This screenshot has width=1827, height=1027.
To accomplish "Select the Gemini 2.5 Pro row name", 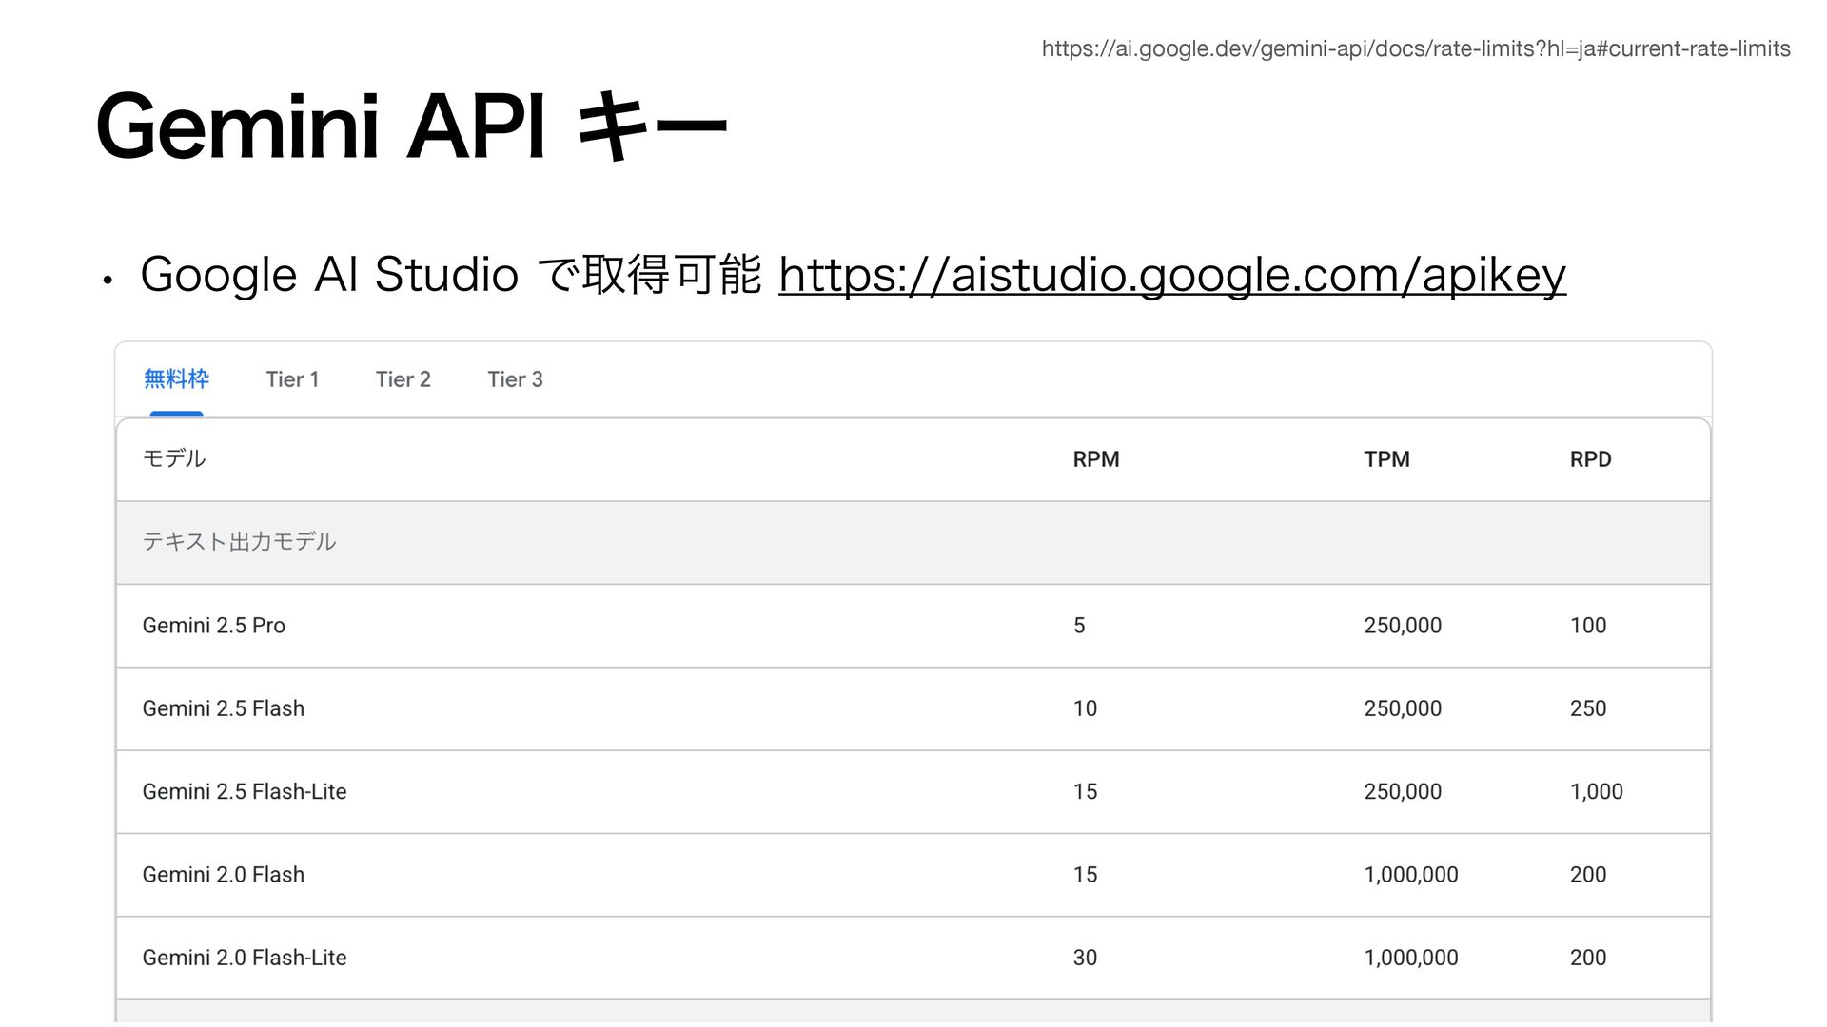I will tap(214, 626).
